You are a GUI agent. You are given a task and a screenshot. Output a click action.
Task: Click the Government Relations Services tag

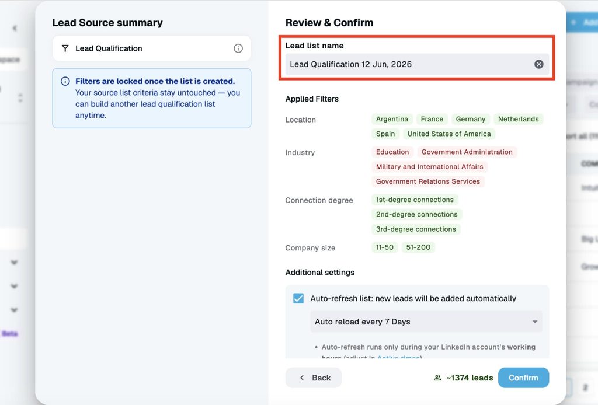[428, 181]
